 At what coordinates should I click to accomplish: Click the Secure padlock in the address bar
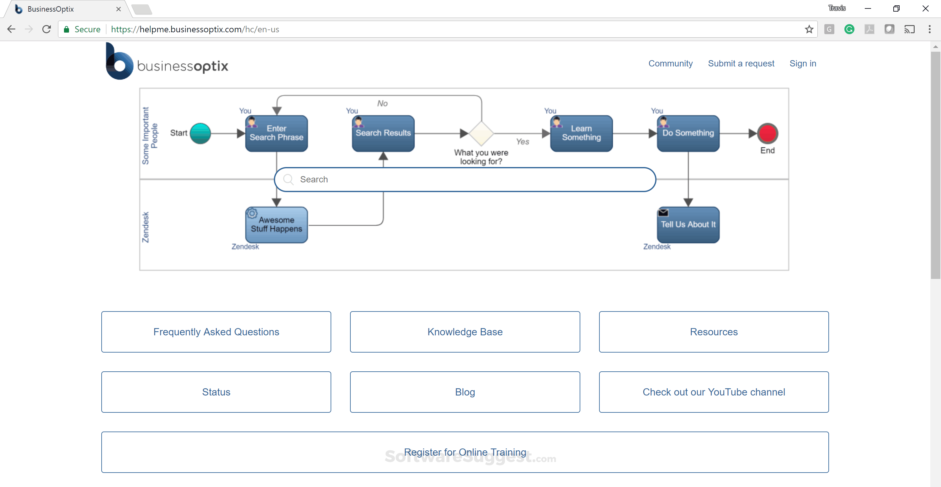coord(67,29)
